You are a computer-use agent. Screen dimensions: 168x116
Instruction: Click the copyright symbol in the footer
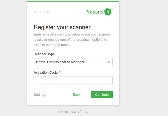(x=59, y=112)
